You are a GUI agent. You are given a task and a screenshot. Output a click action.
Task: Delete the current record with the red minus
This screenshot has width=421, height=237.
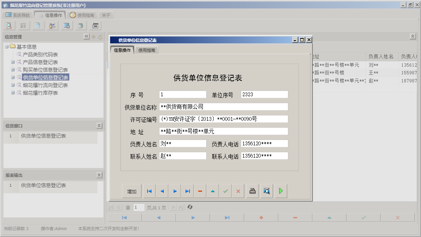[201, 191]
